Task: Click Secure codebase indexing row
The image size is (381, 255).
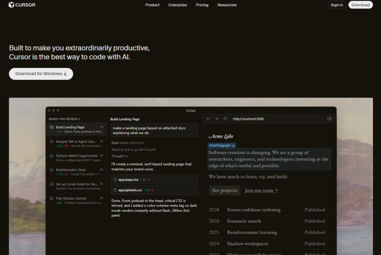Action: click(x=269, y=209)
